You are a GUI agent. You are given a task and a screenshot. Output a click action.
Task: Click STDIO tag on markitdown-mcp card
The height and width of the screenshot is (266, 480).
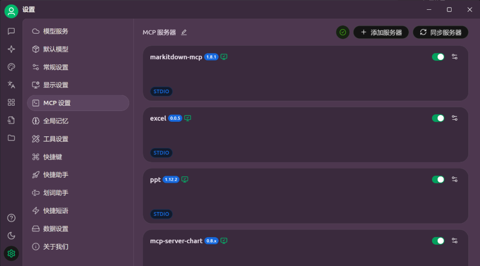(161, 91)
